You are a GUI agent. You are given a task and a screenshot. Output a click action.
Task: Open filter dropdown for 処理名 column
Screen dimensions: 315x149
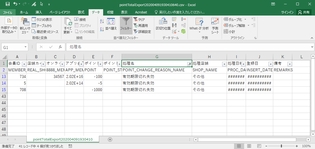coord(189,64)
